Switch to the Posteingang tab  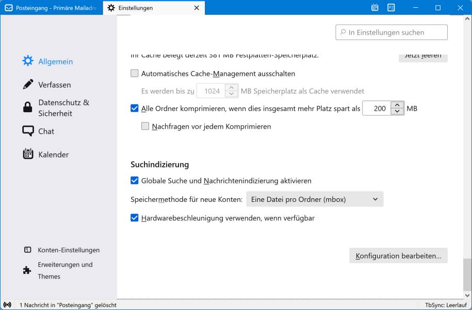[x=51, y=8]
